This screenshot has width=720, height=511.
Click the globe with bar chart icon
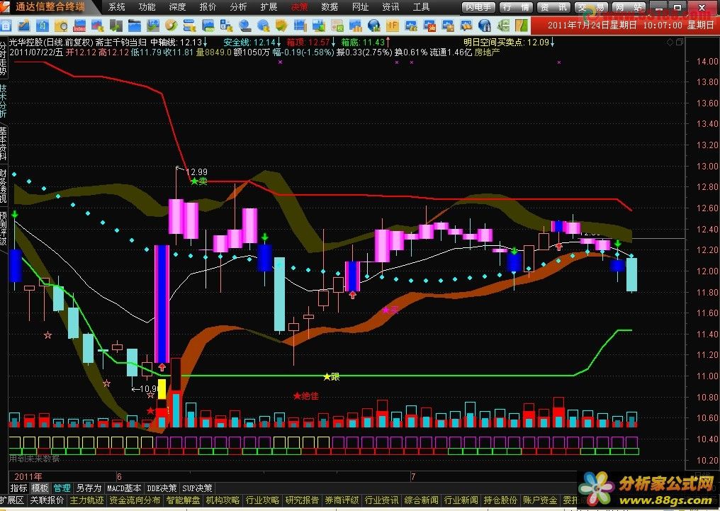(374, 26)
